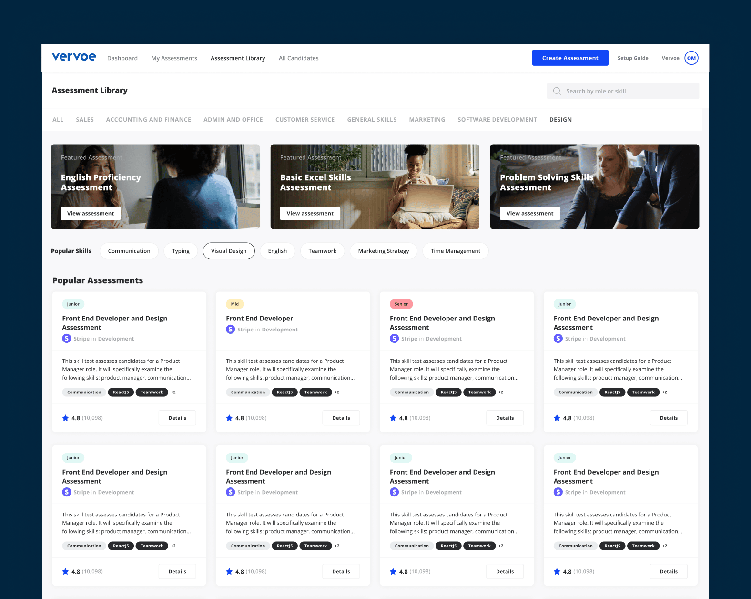Click the Popular Assessments heading
Image resolution: width=751 pixels, height=599 pixels.
tap(98, 280)
